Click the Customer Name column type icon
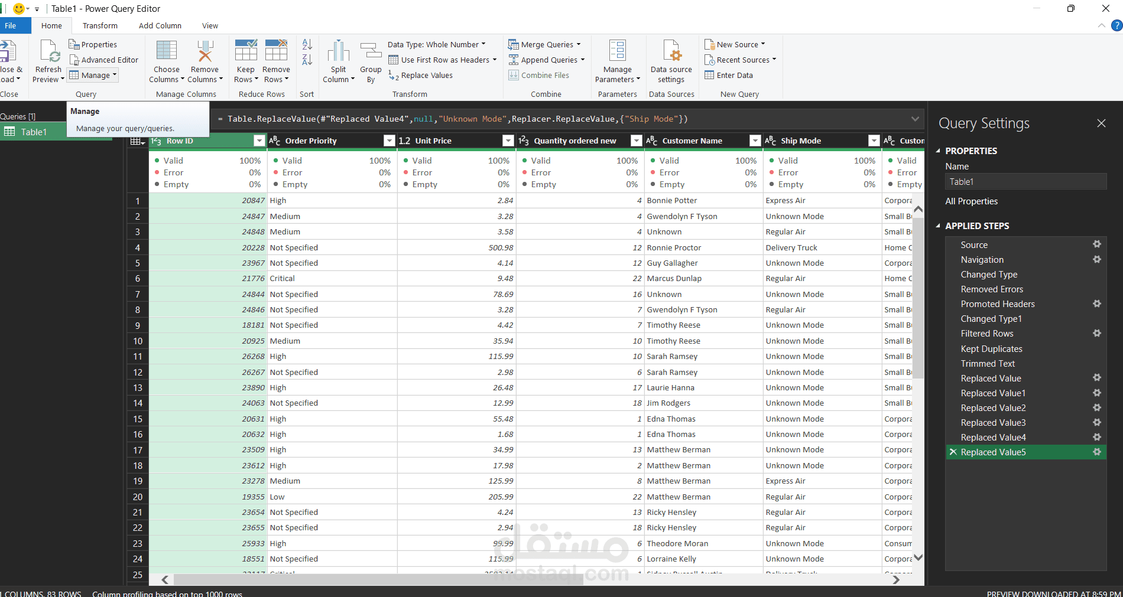Screen dimensions: 1123x597 pyautogui.click(x=652, y=141)
